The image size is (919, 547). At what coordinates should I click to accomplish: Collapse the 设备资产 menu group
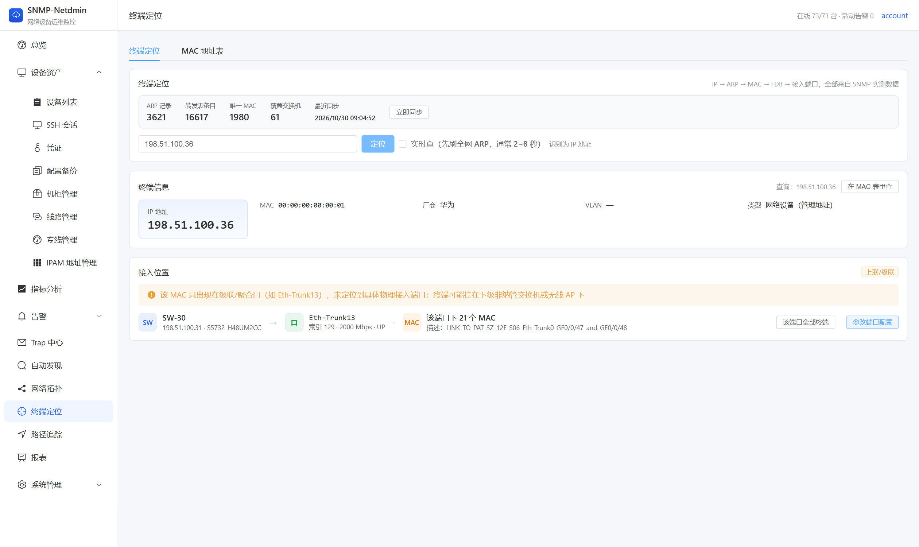click(x=99, y=72)
